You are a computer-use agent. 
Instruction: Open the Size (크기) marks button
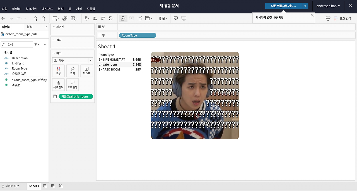(73, 71)
